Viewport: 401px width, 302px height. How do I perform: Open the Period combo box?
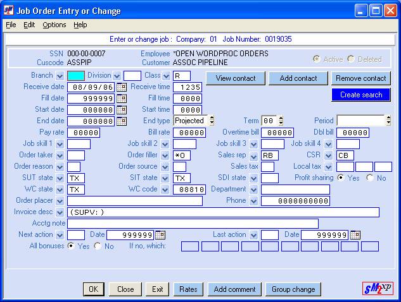tap(388, 121)
